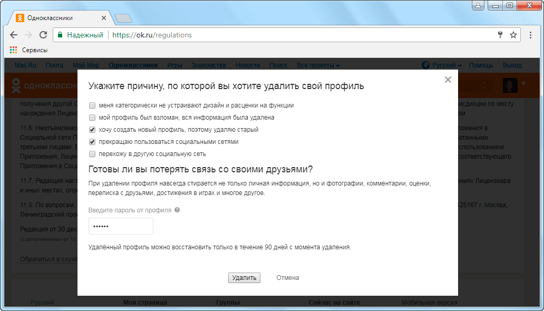Click the browser back arrow icon
The width and height of the screenshot is (544, 311).
click(x=14, y=35)
